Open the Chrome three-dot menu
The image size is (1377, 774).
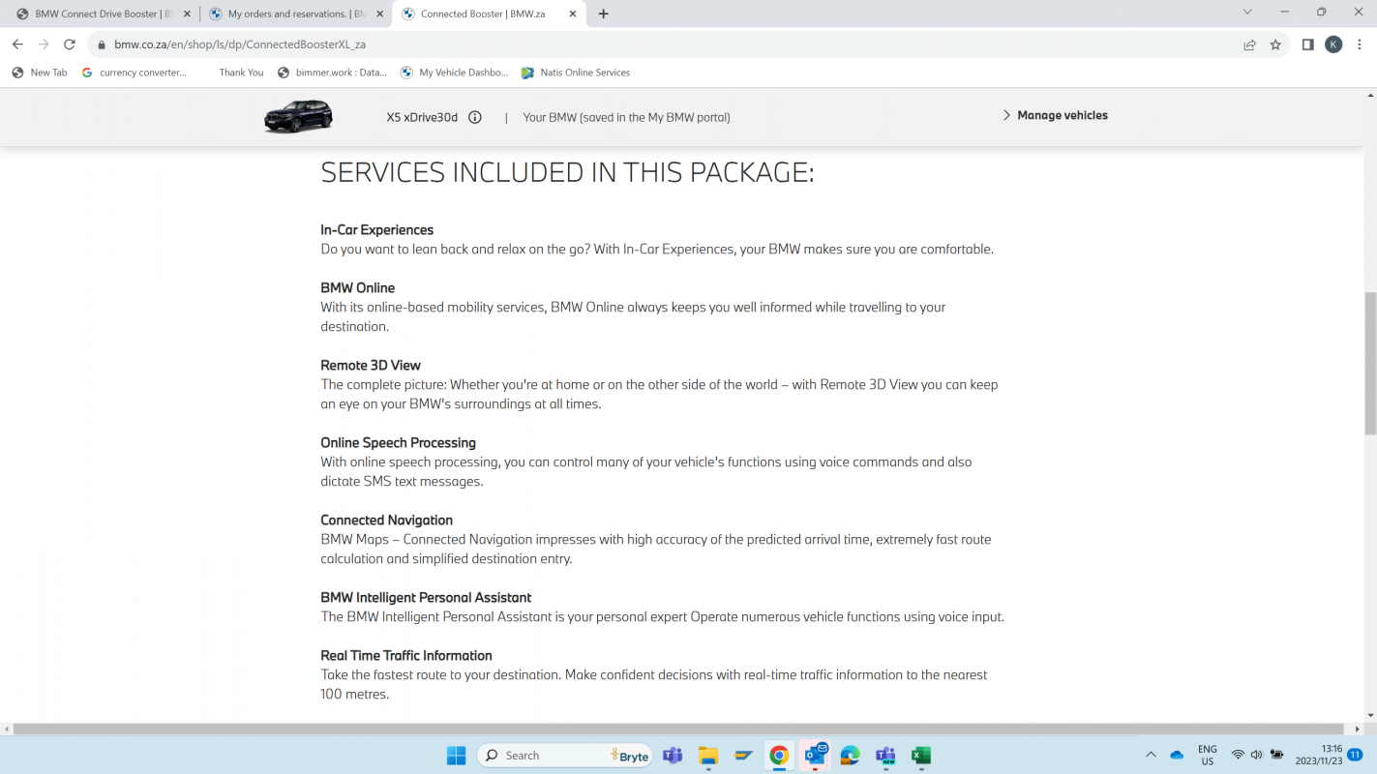(1359, 45)
